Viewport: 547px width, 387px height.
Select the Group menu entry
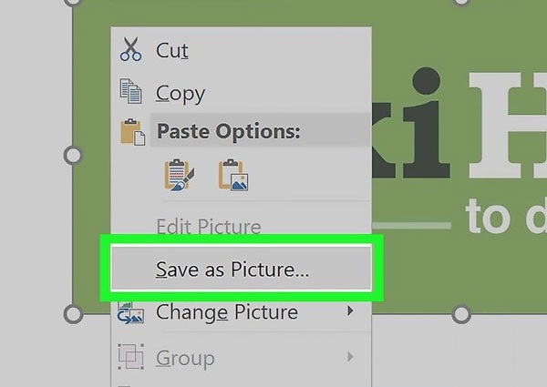click(185, 358)
